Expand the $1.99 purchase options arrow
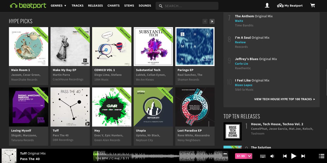The width and height of the screenshot is (327, 163). 250,156
